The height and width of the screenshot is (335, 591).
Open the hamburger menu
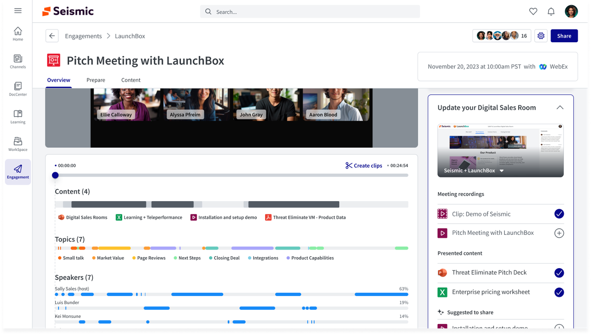pos(18,10)
